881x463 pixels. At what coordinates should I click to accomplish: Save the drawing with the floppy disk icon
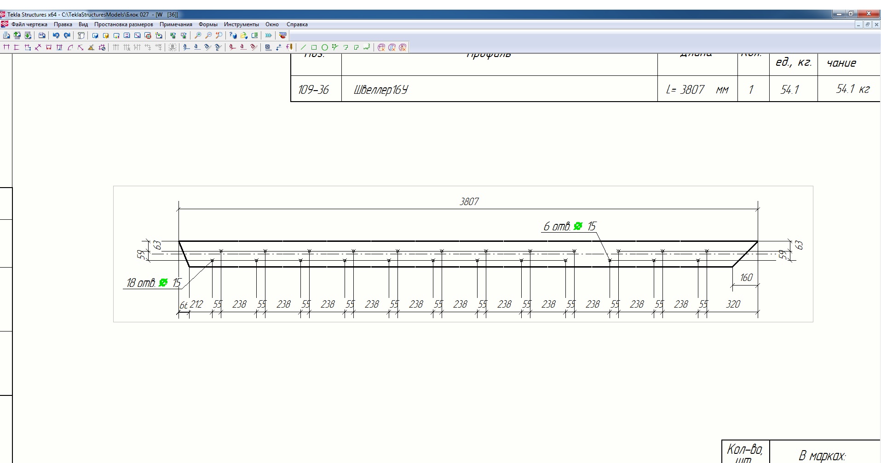(x=42, y=35)
